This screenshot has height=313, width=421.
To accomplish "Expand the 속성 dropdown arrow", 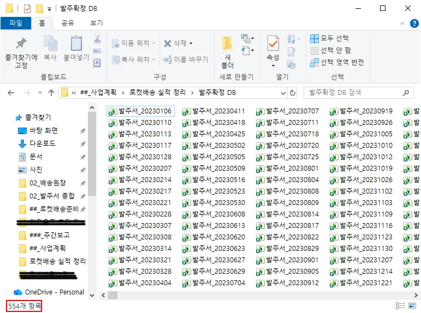I will click(x=273, y=66).
